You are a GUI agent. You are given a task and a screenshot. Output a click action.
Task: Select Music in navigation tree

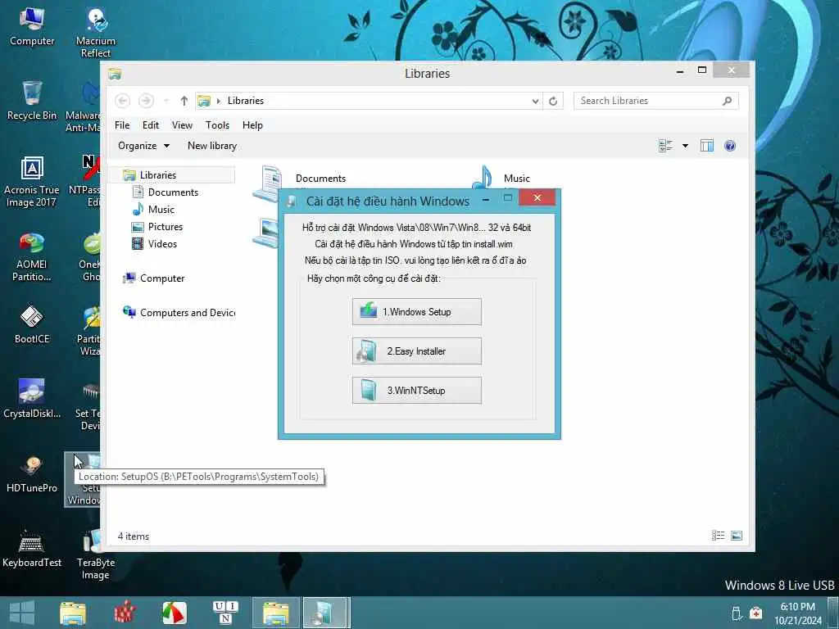click(x=161, y=209)
